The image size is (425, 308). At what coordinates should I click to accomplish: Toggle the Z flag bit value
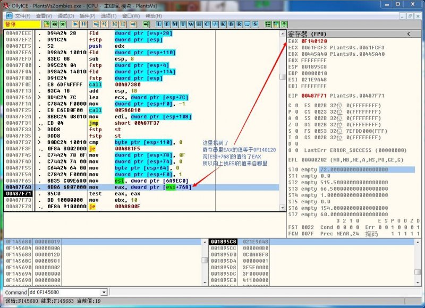click(297, 125)
